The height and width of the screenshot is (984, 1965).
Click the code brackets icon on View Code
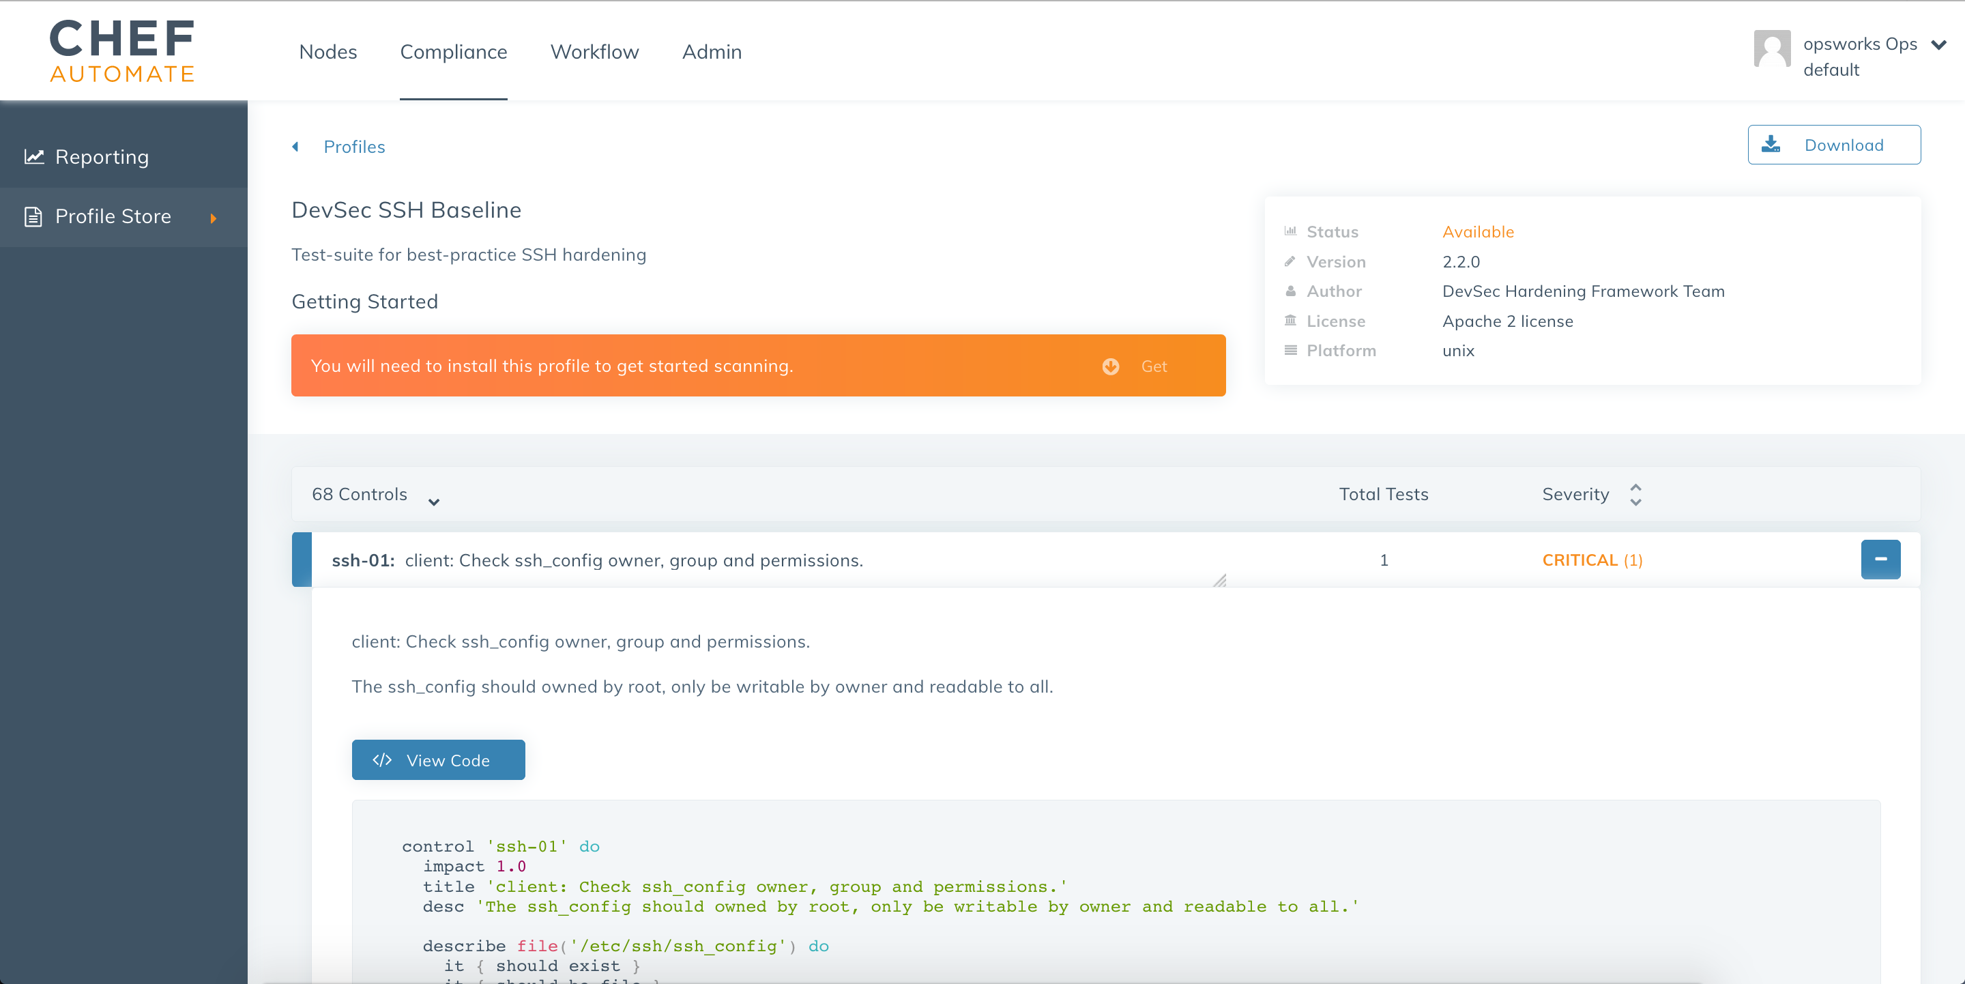point(382,759)
